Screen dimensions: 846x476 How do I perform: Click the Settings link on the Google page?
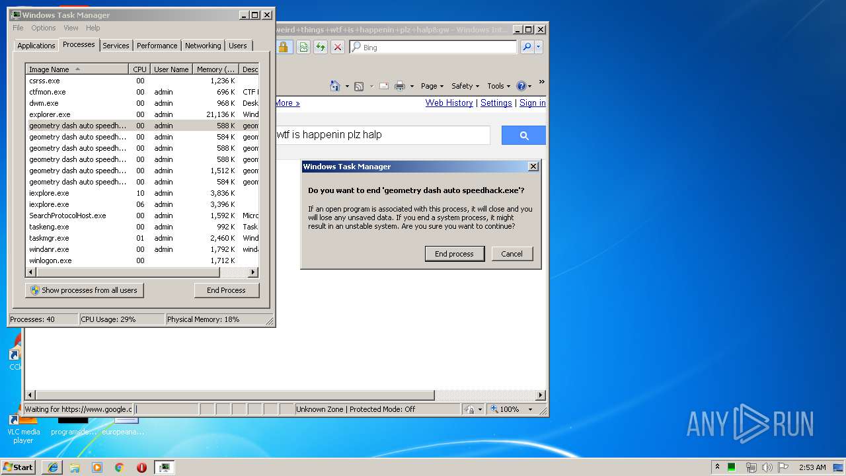point(496,103)
